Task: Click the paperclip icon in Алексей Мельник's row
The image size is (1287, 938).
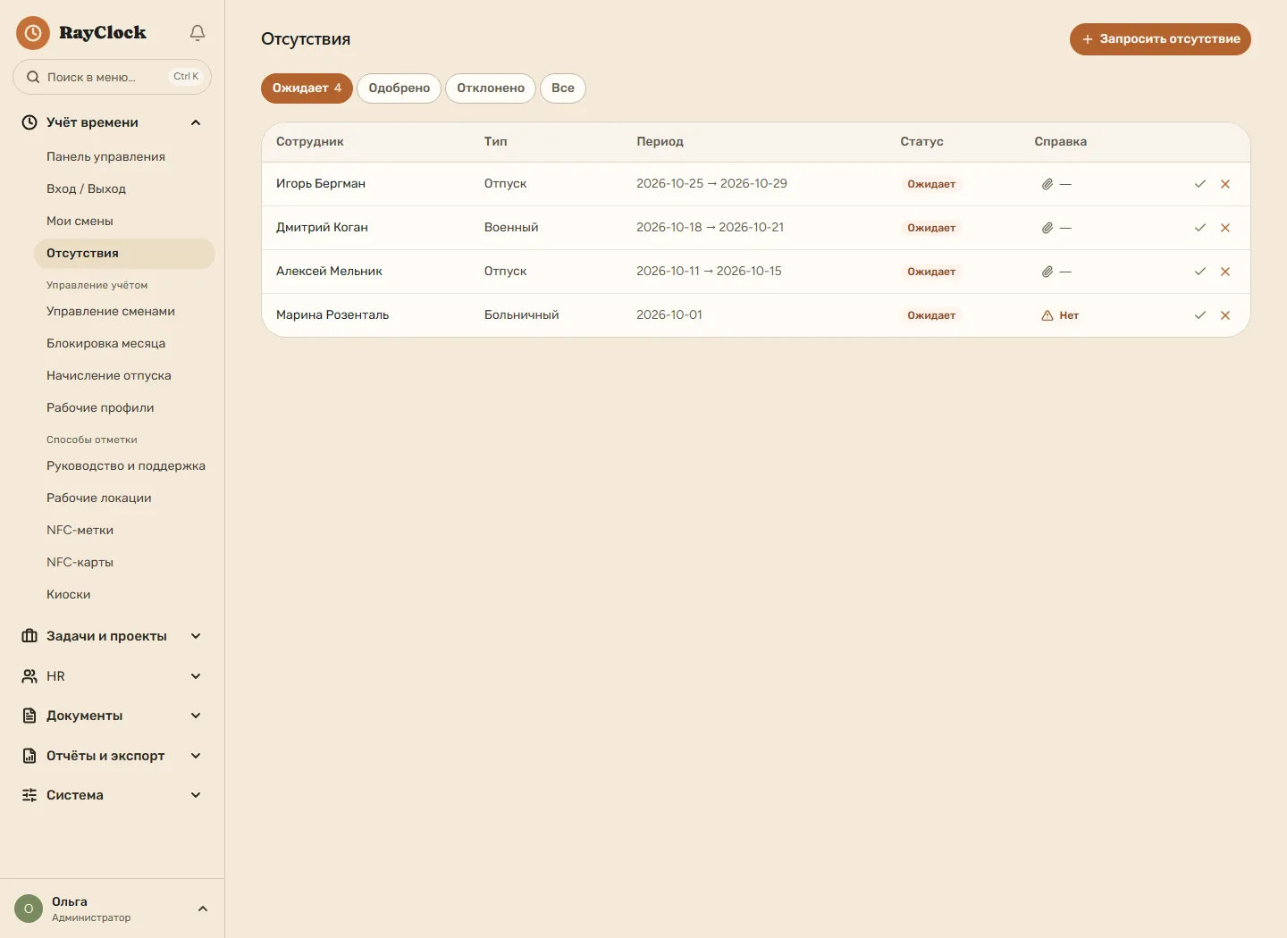Action: (1047, 272)
